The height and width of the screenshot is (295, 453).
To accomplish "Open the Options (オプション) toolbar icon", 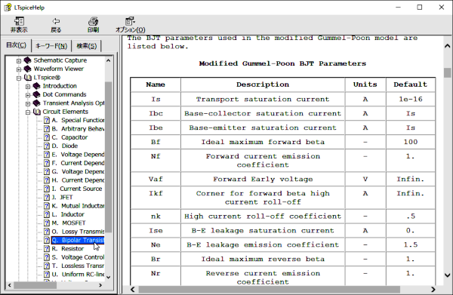I will click(130, 21).
